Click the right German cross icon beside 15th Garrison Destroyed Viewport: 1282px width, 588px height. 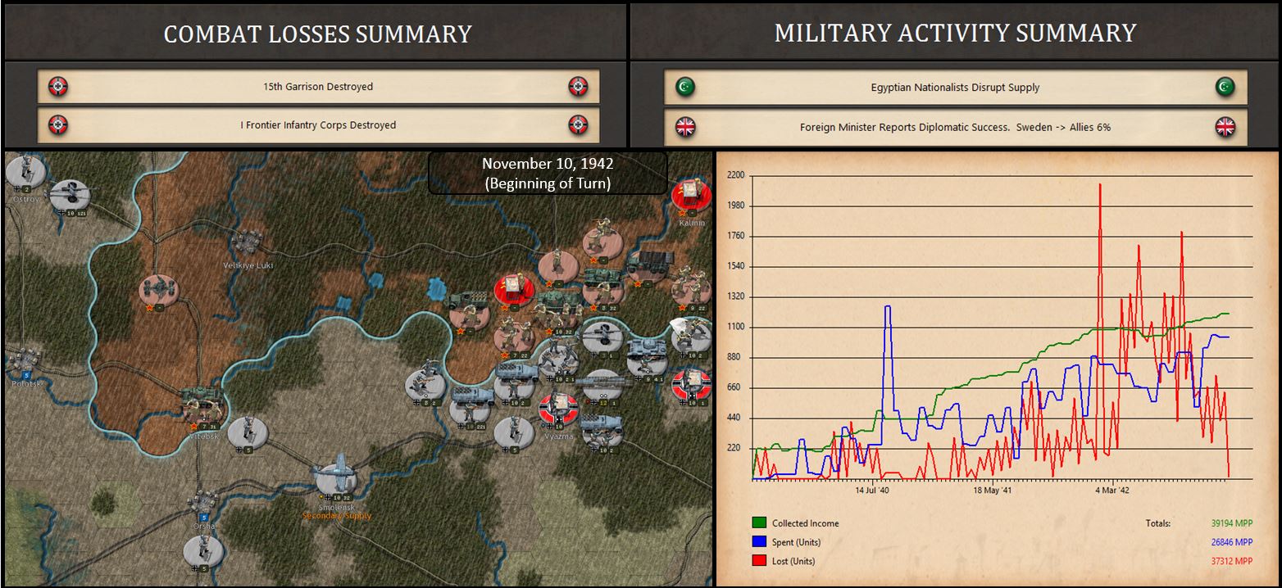[579, 86]
